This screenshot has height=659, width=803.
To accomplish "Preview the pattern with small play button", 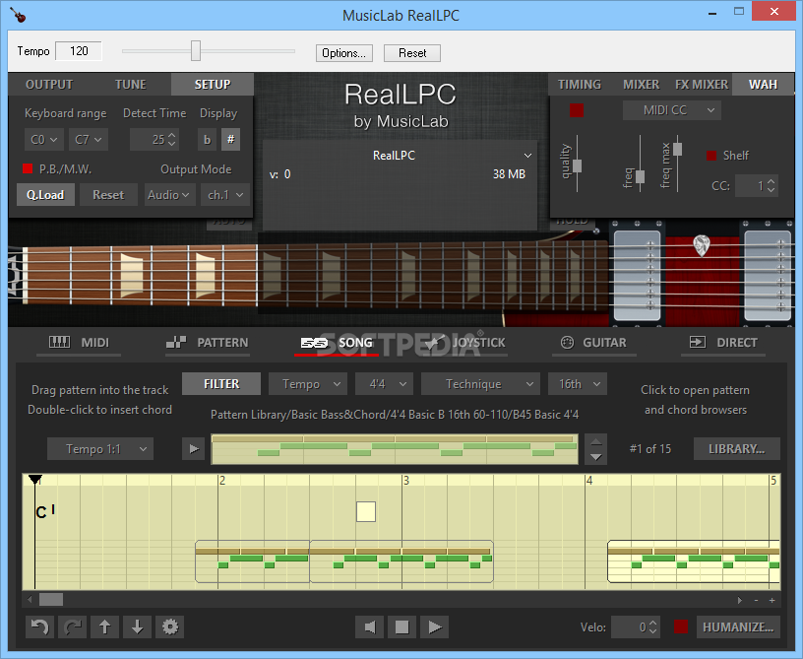I will pyautogui.click(x=194, y=449).
